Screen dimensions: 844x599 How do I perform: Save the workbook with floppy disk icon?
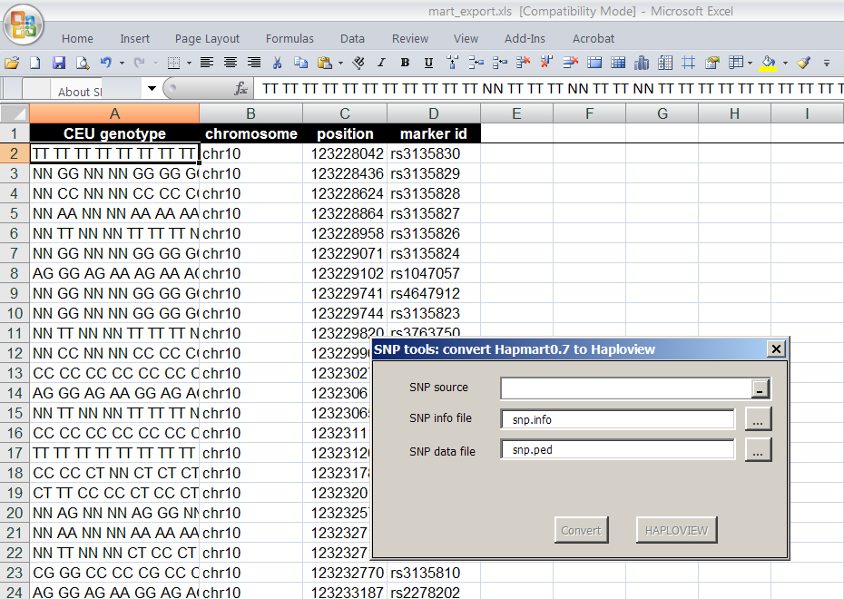[59, 63]
